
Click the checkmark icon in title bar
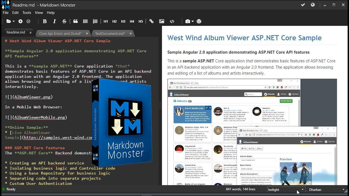303,5
